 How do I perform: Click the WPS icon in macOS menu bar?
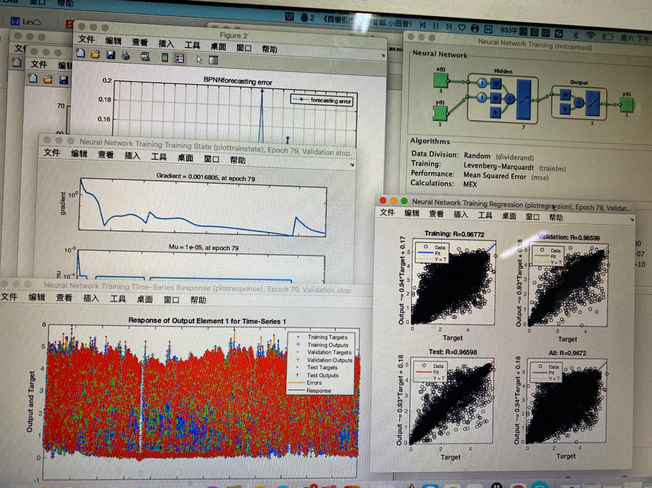click(x=290, y=17)
